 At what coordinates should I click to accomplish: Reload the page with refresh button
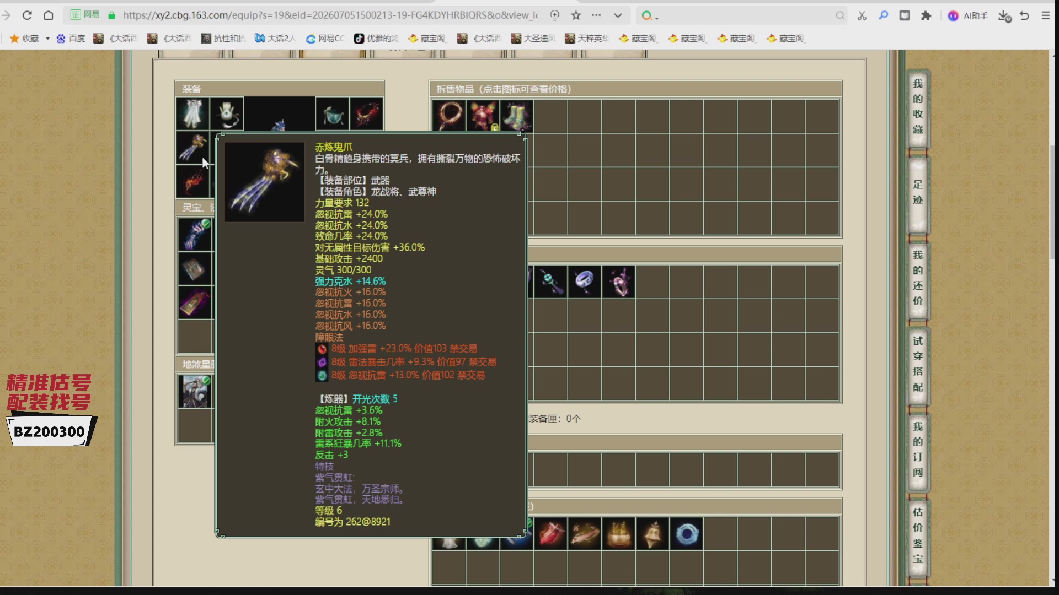[x=27, y=15]
